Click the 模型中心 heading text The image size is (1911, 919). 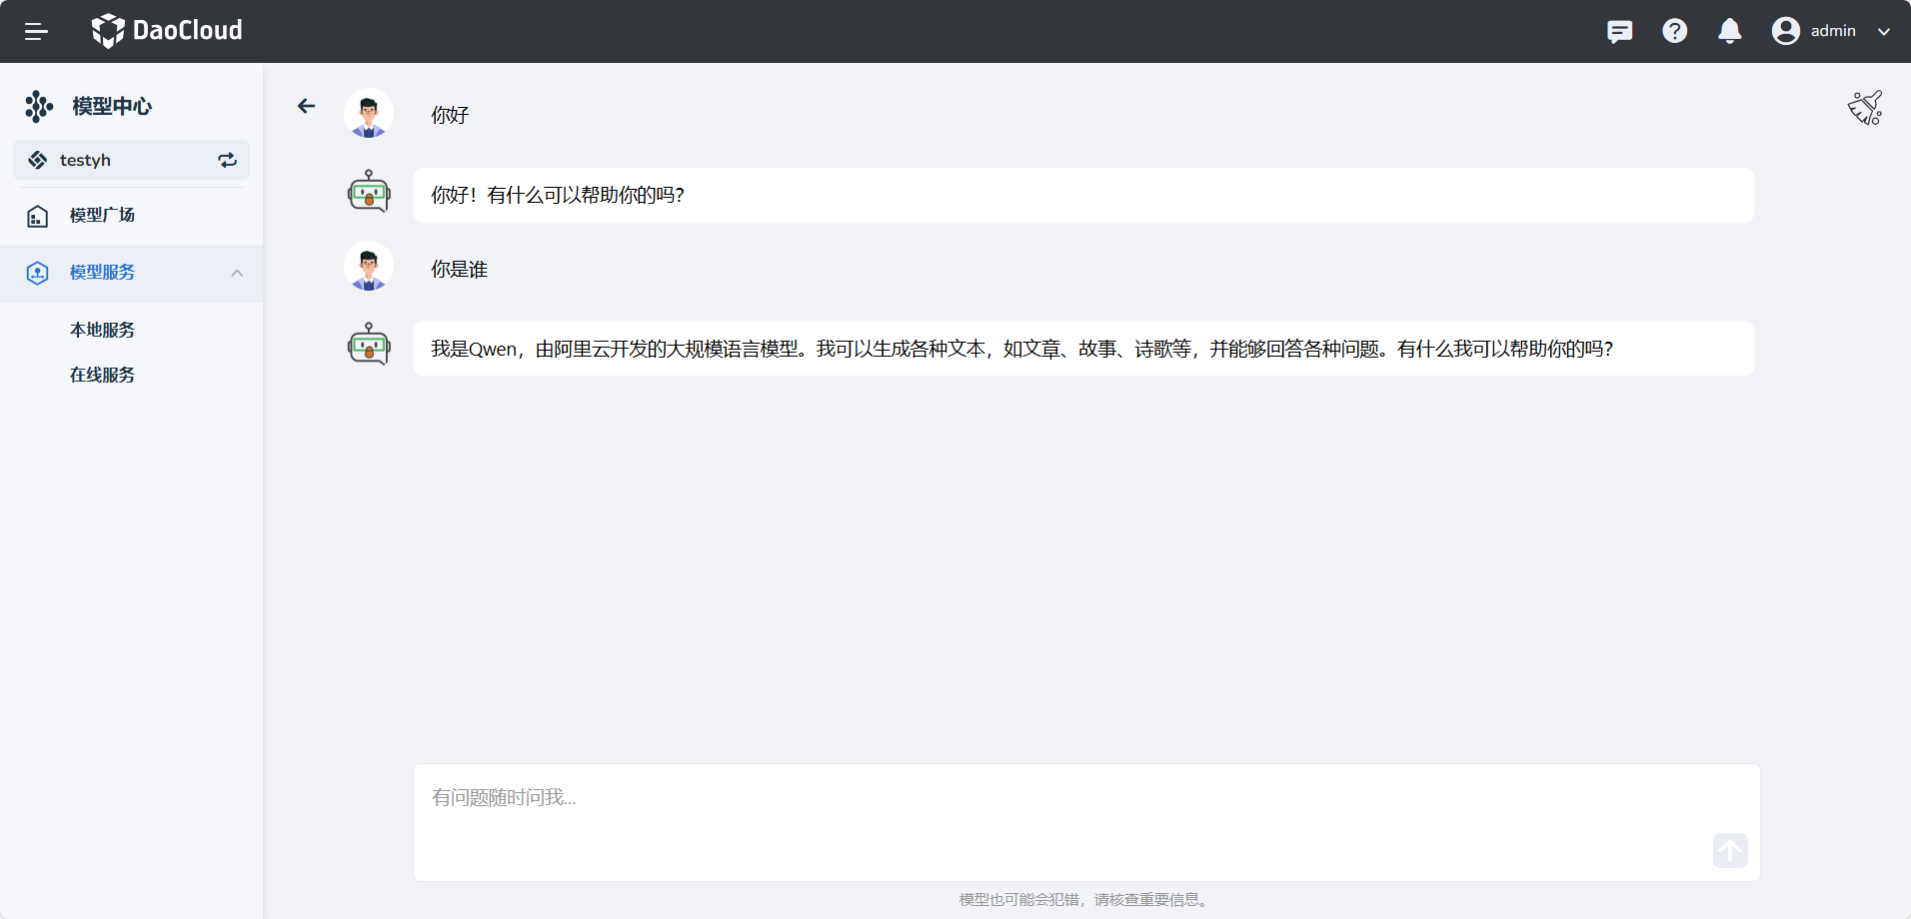tap(112, 106)
